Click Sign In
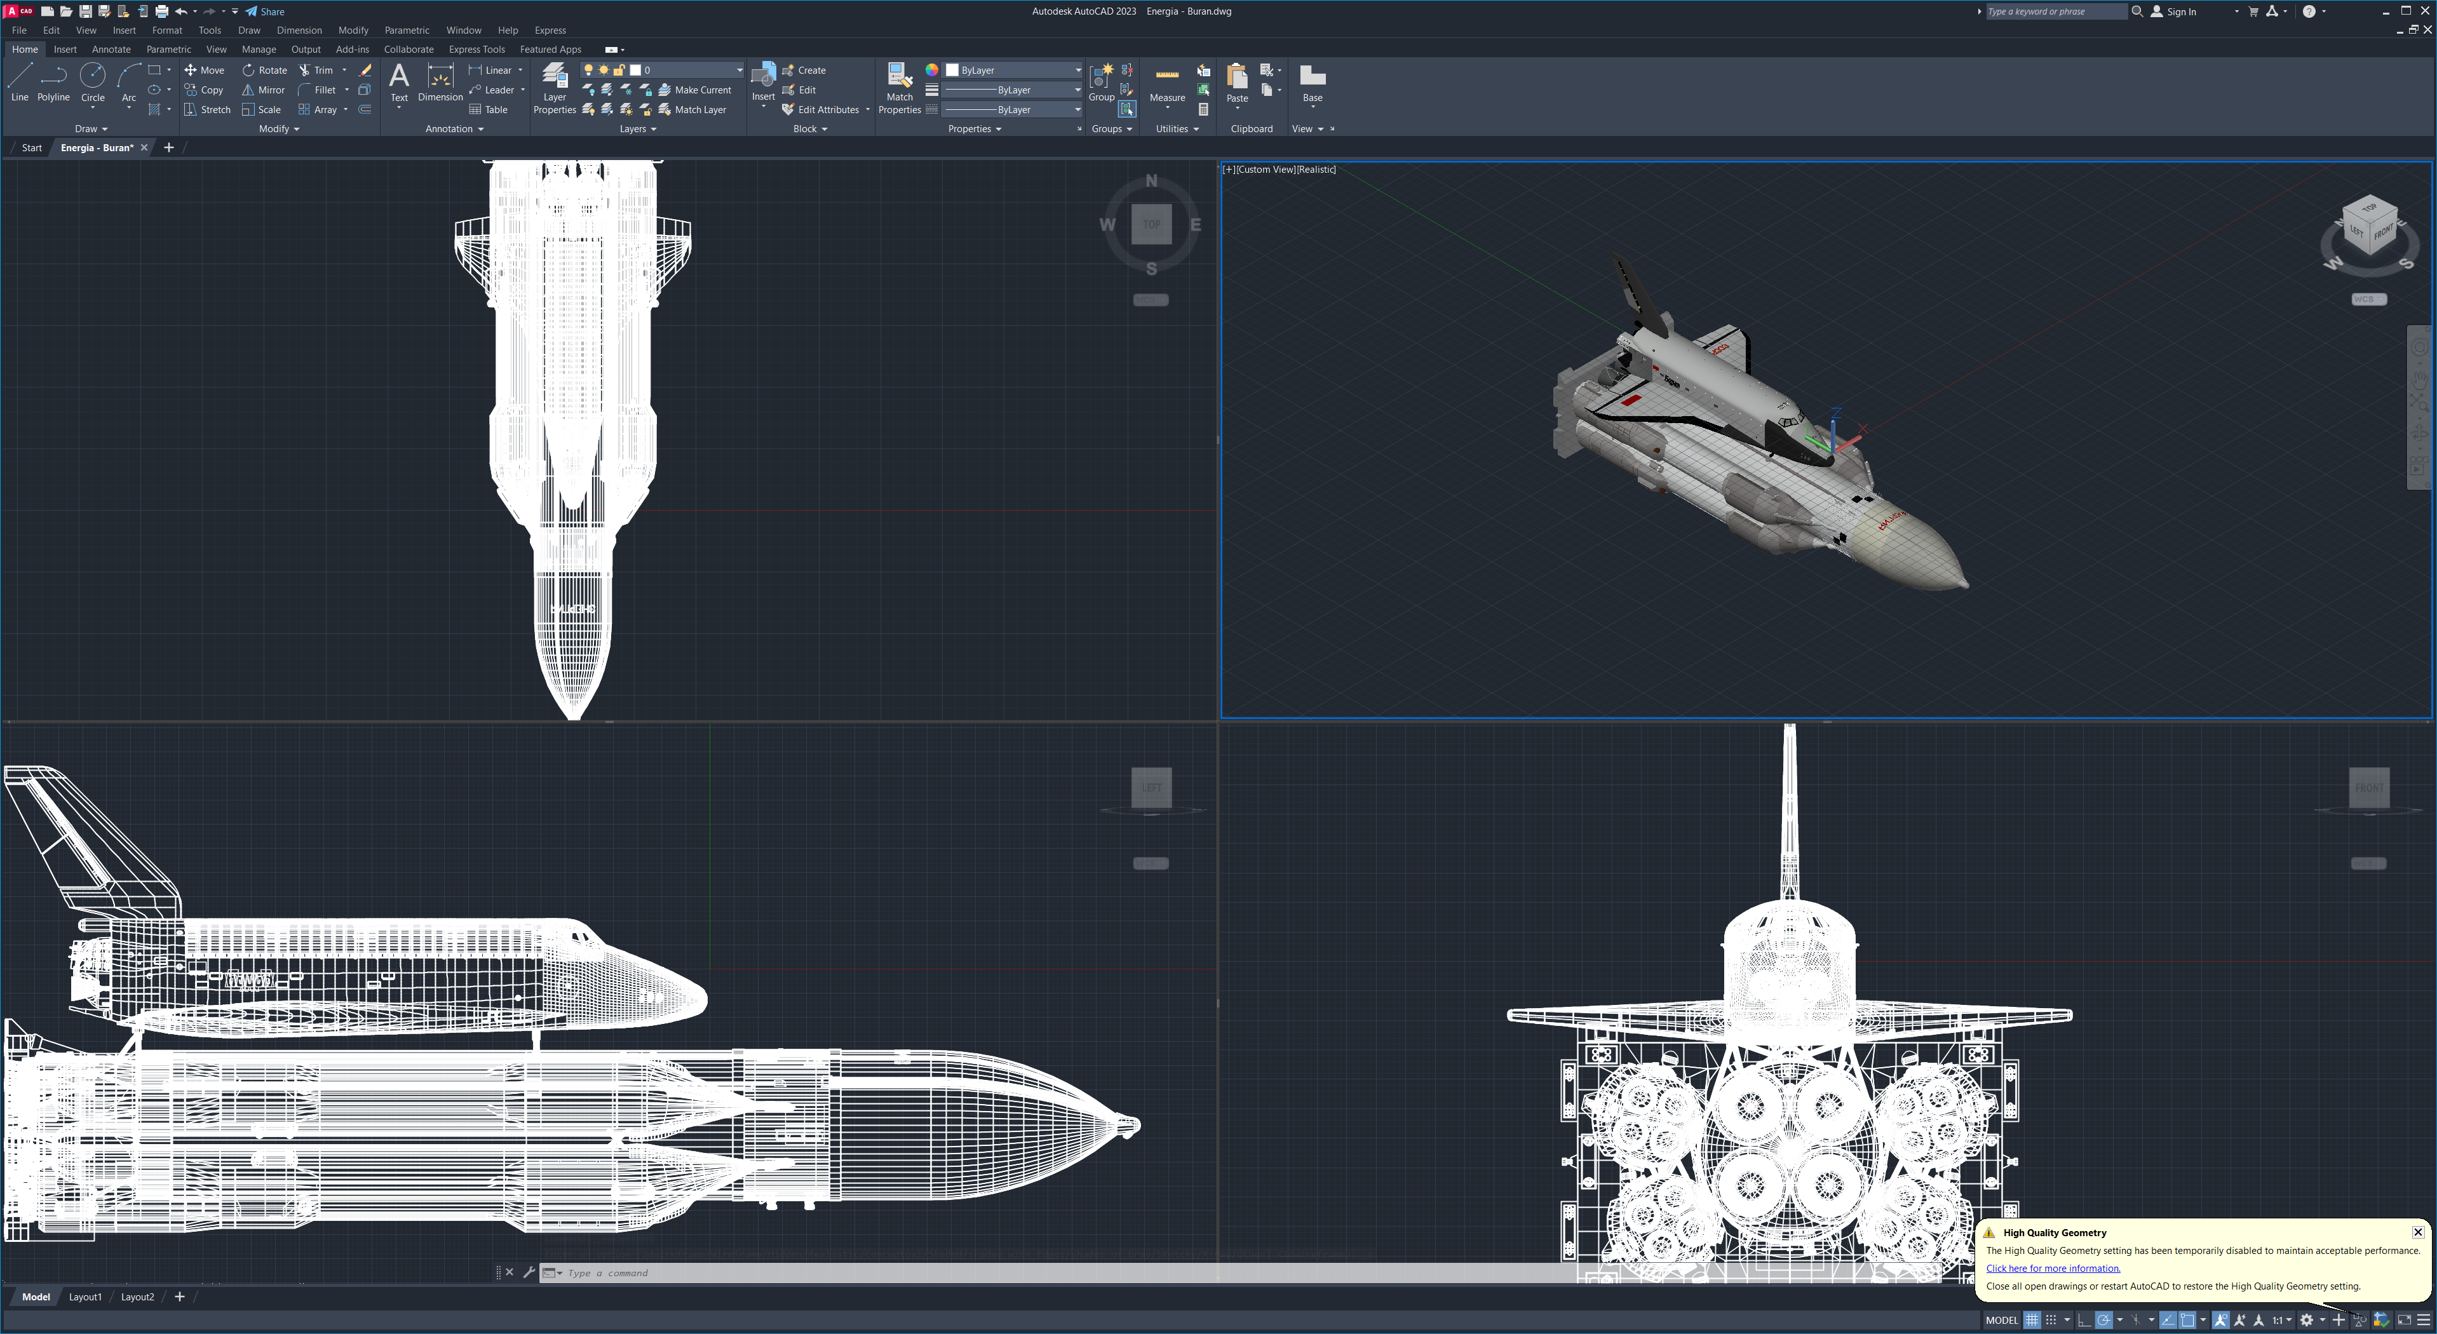This screenshot has height=1334, width=2437. pyautogui.click(x=2173, y=11)
